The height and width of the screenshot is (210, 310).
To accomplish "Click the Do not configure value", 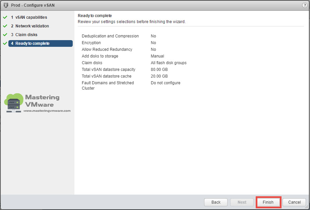I will 166,83.
